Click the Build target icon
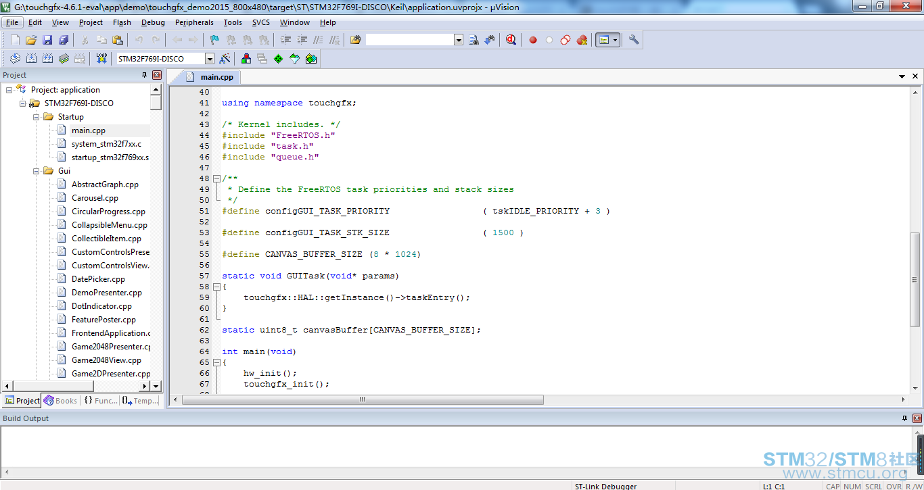This screenshot has width=924, height=490. [31, 59]
